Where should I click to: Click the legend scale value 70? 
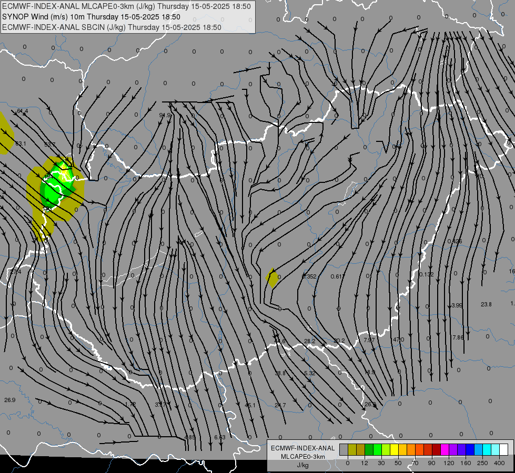pos(415,463)
